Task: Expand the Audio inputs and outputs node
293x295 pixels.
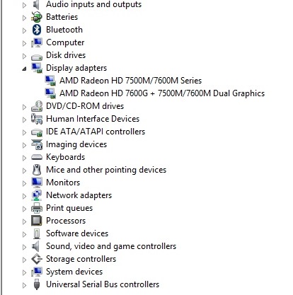Action: (24, 5)
